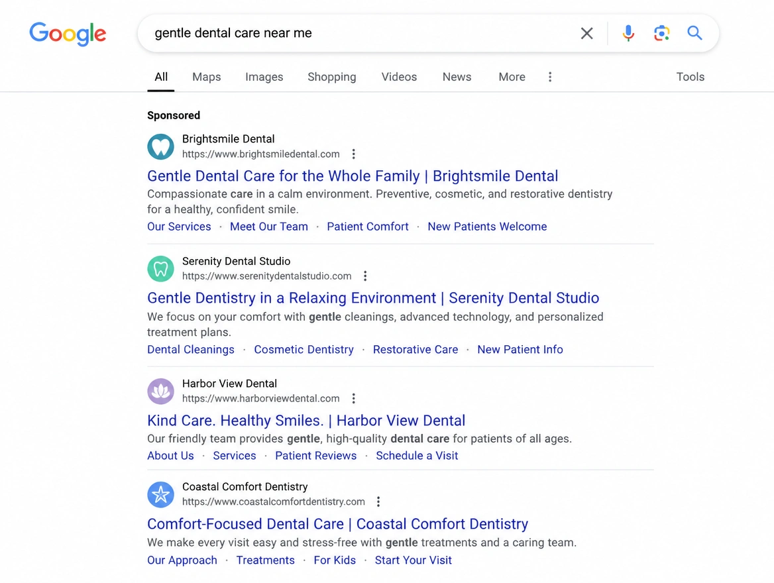This screenshot has height=583, width=774.
Task: Click the Sponsored label
Action: (x=173, y=115)
